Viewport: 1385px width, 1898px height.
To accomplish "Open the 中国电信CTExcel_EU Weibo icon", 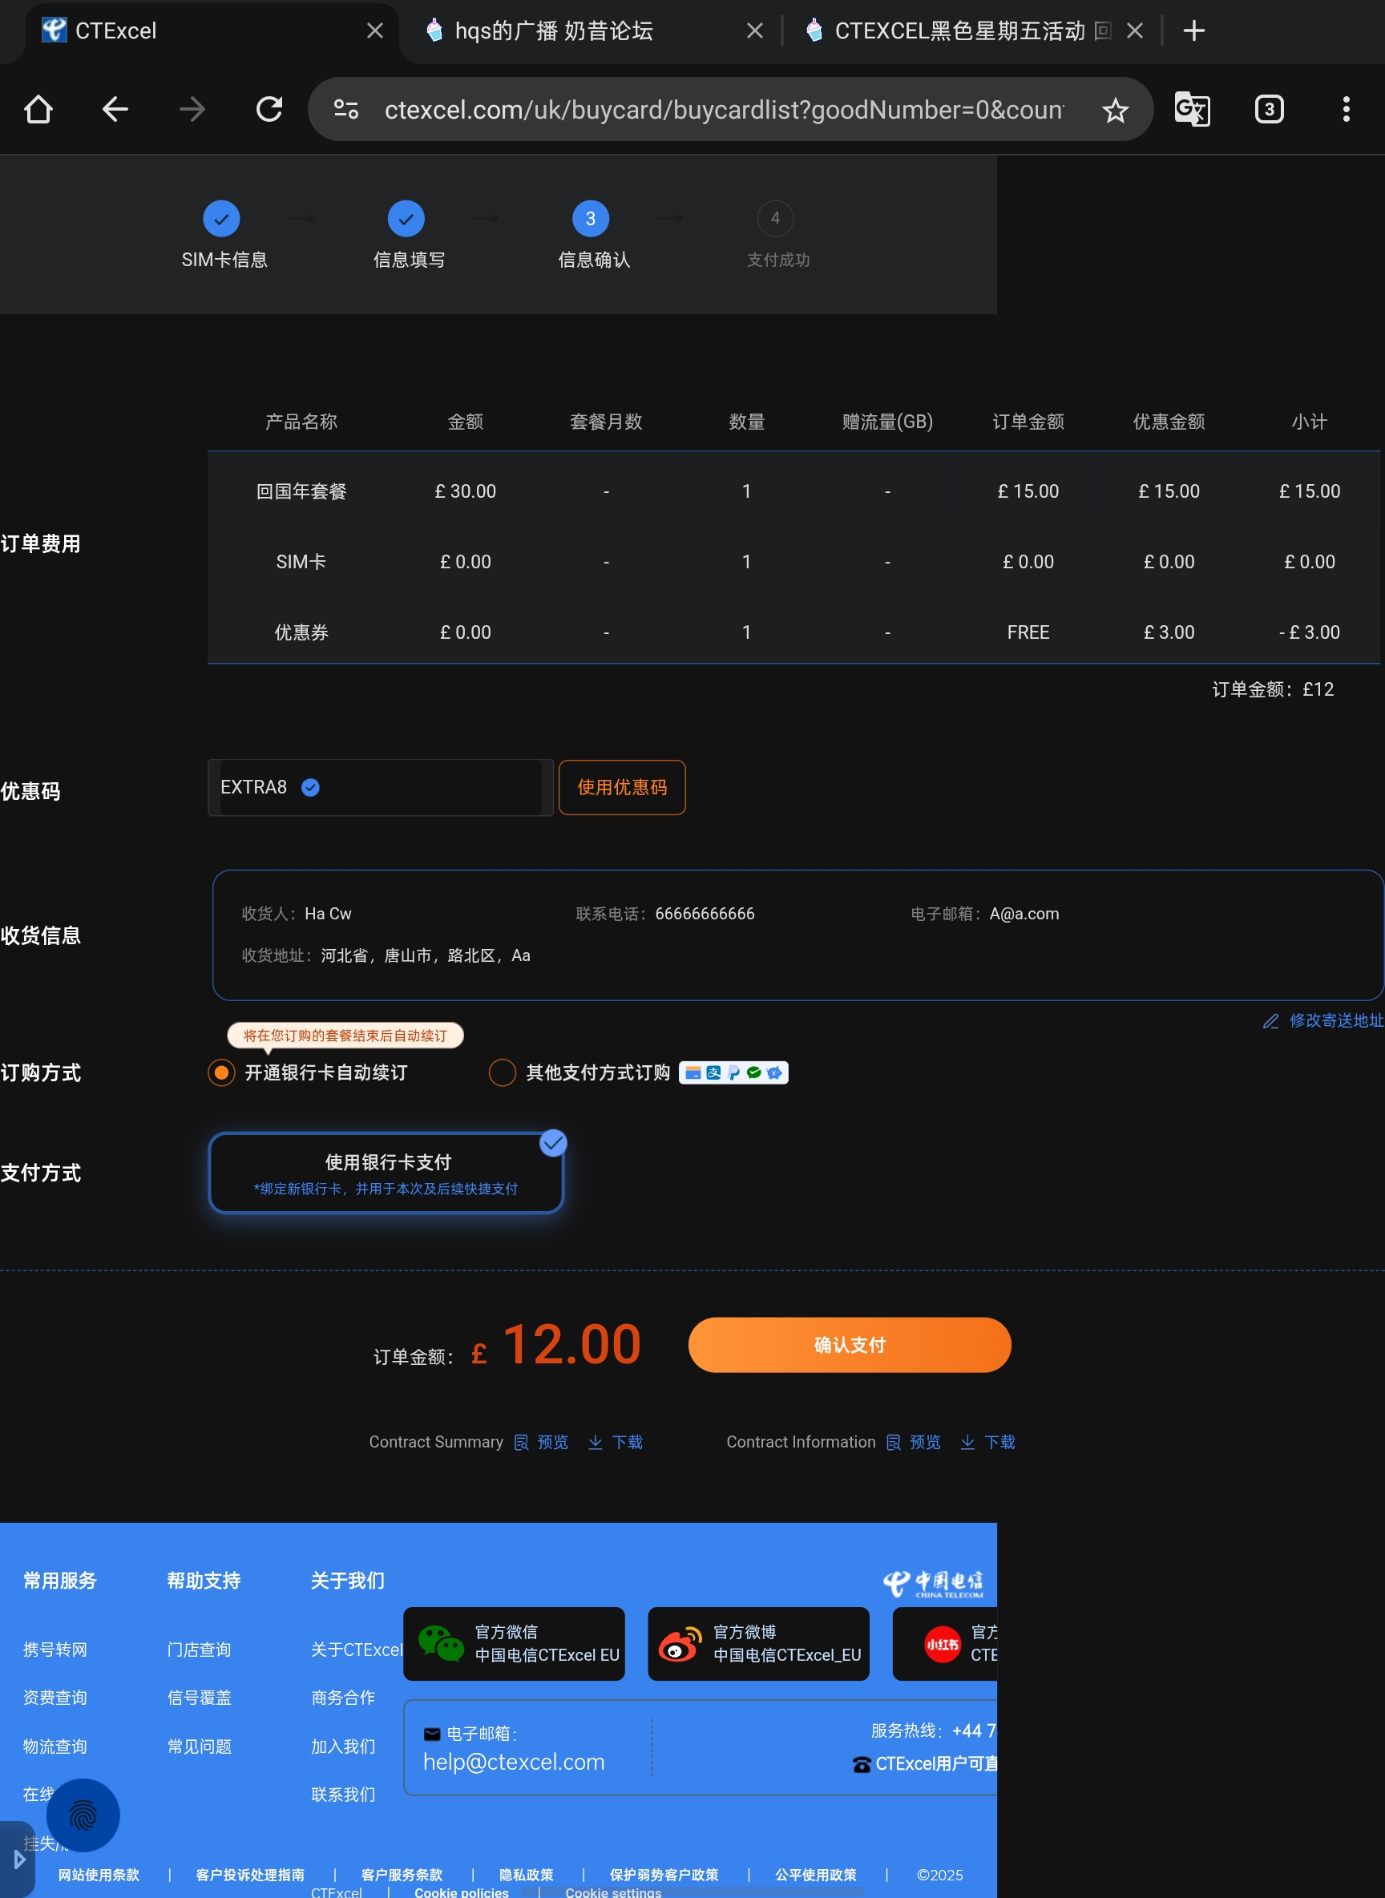I will (758, 1643).
